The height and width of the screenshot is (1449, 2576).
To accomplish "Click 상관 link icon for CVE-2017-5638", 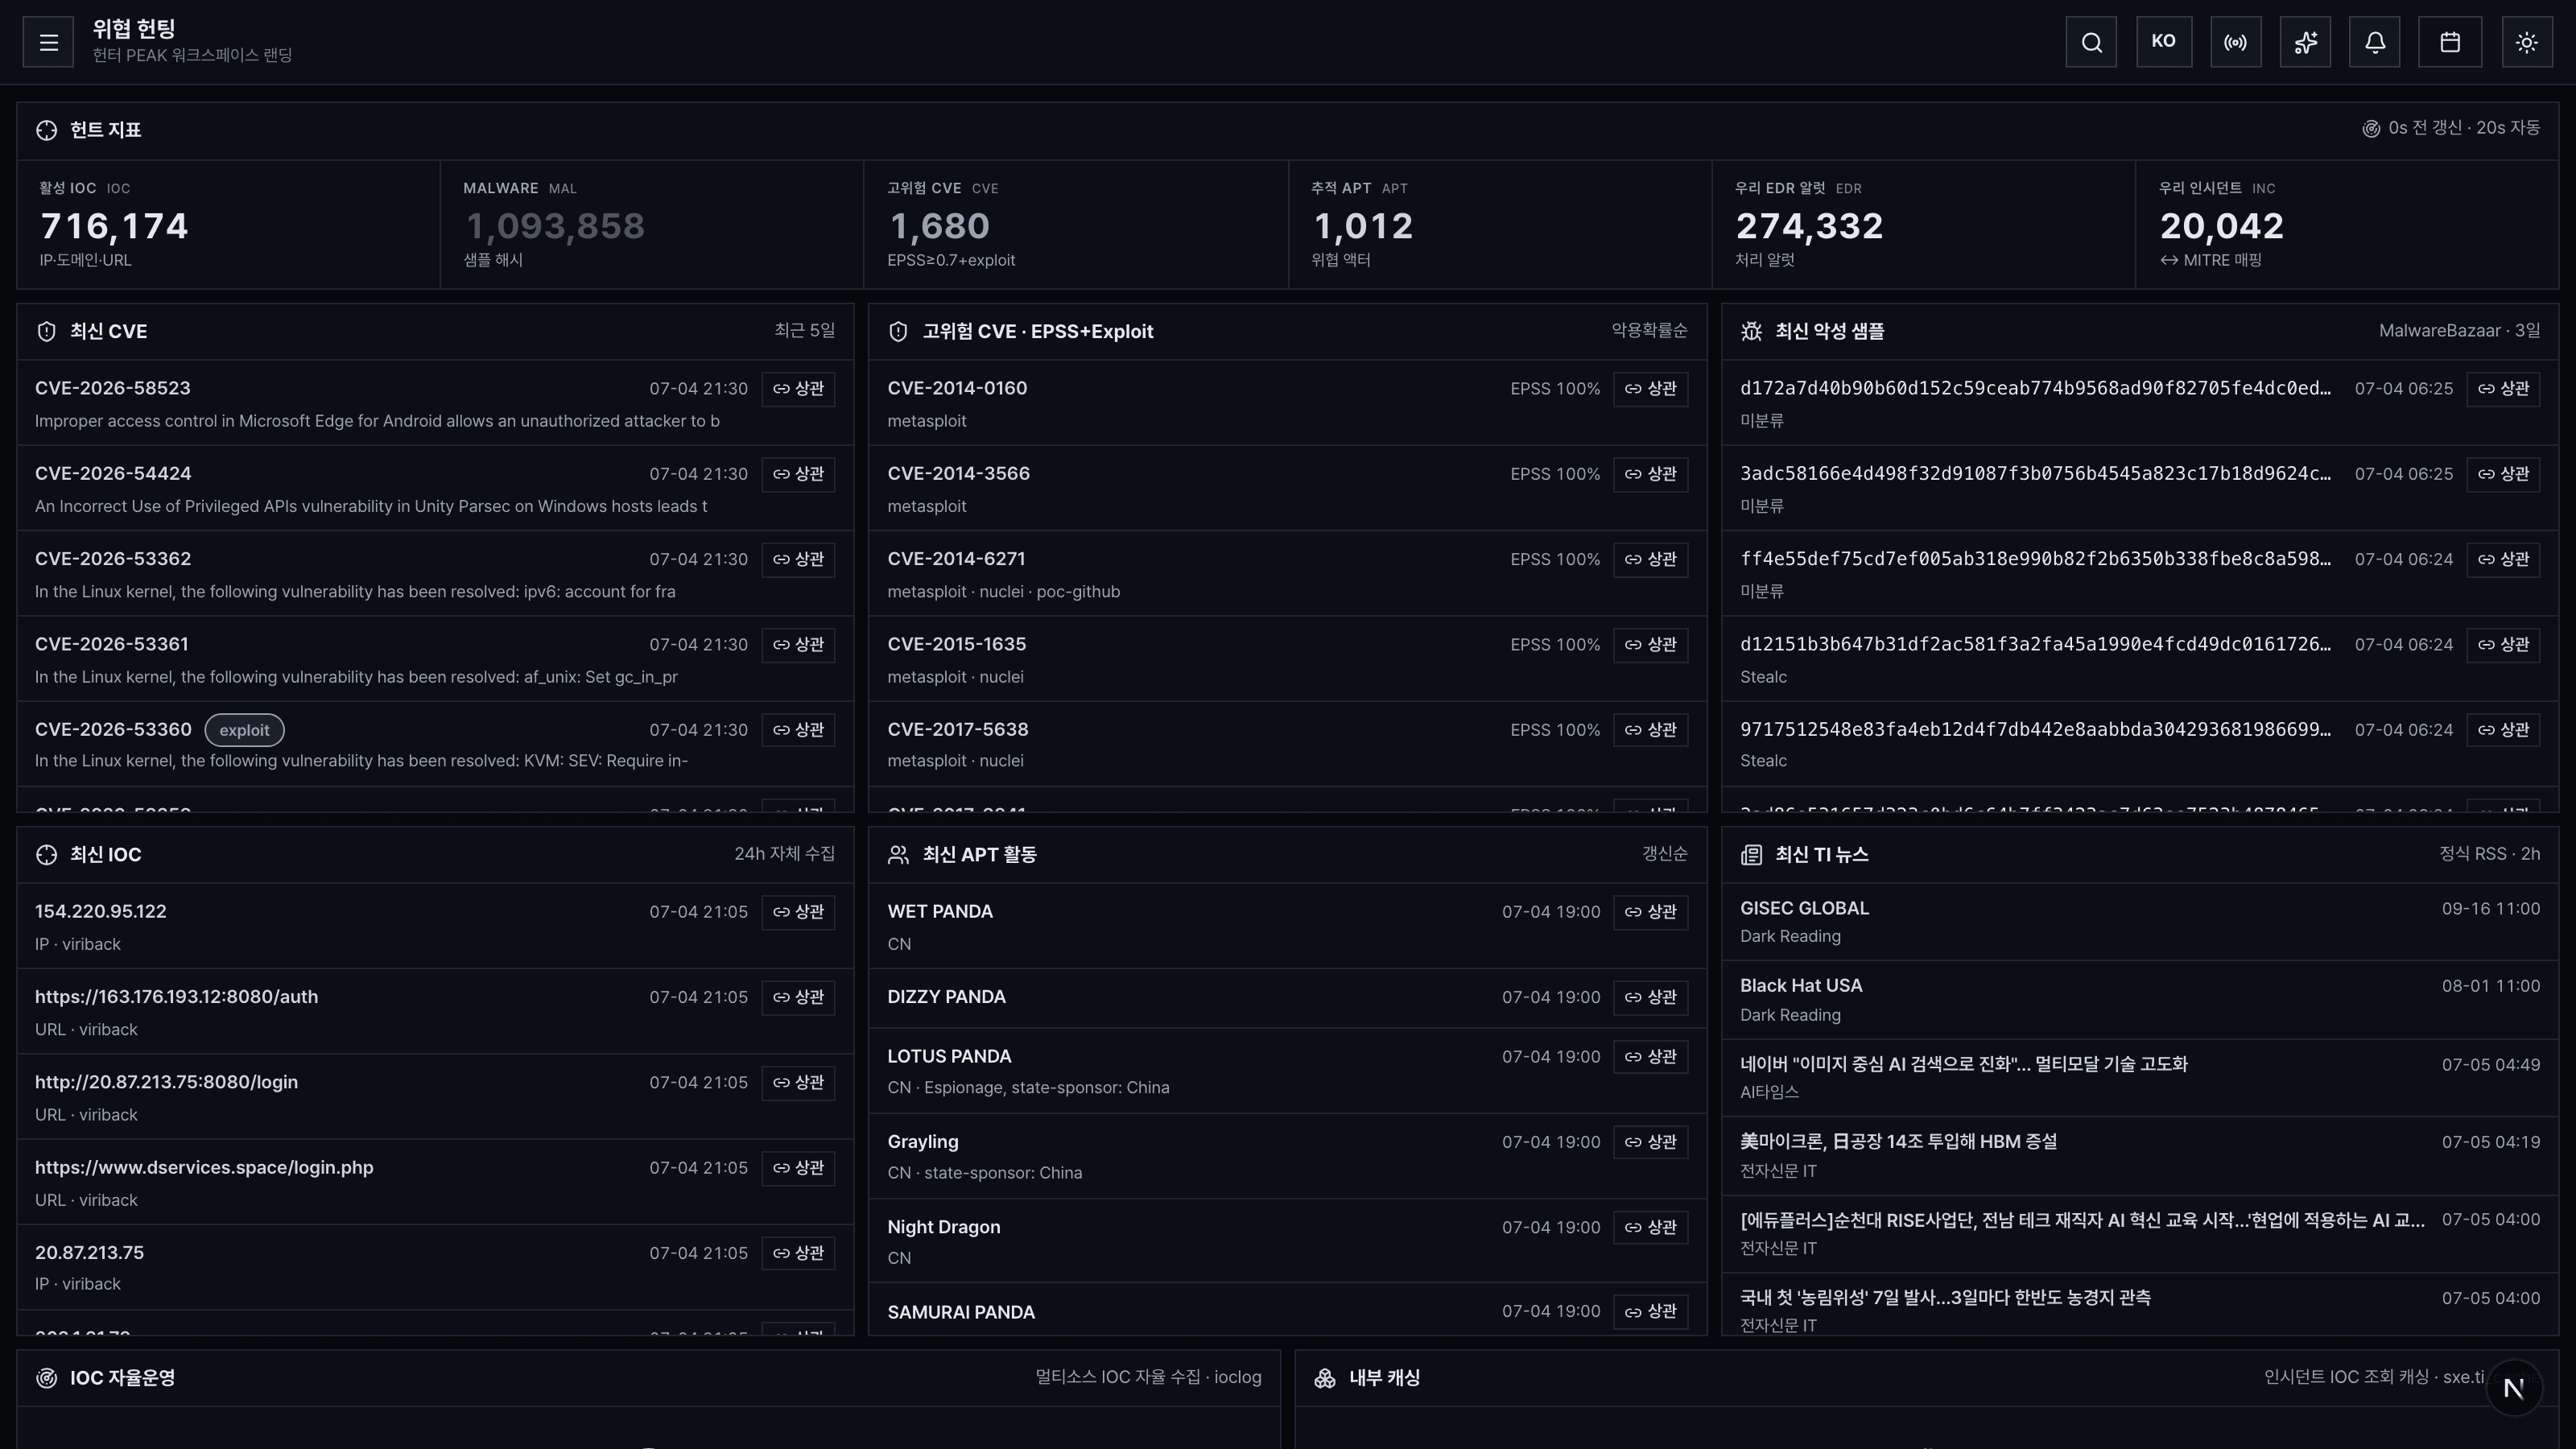I will tap(1651, 730).
